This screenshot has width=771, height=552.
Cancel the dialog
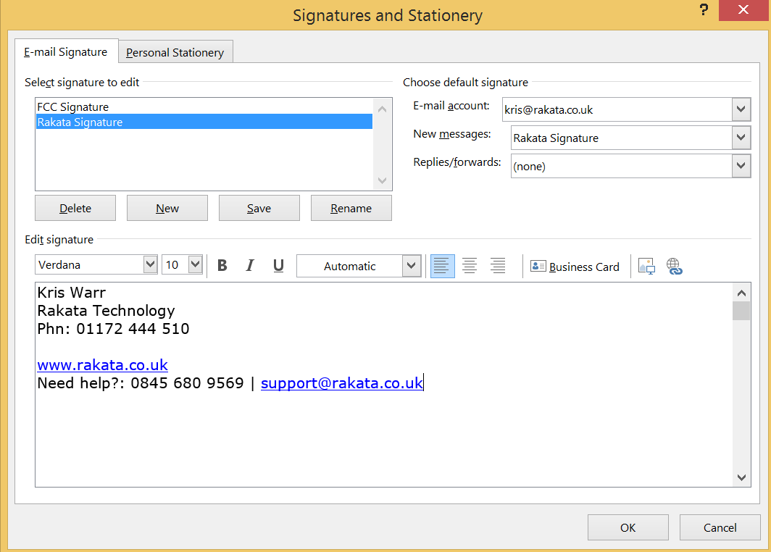click(x=720, y=527)
